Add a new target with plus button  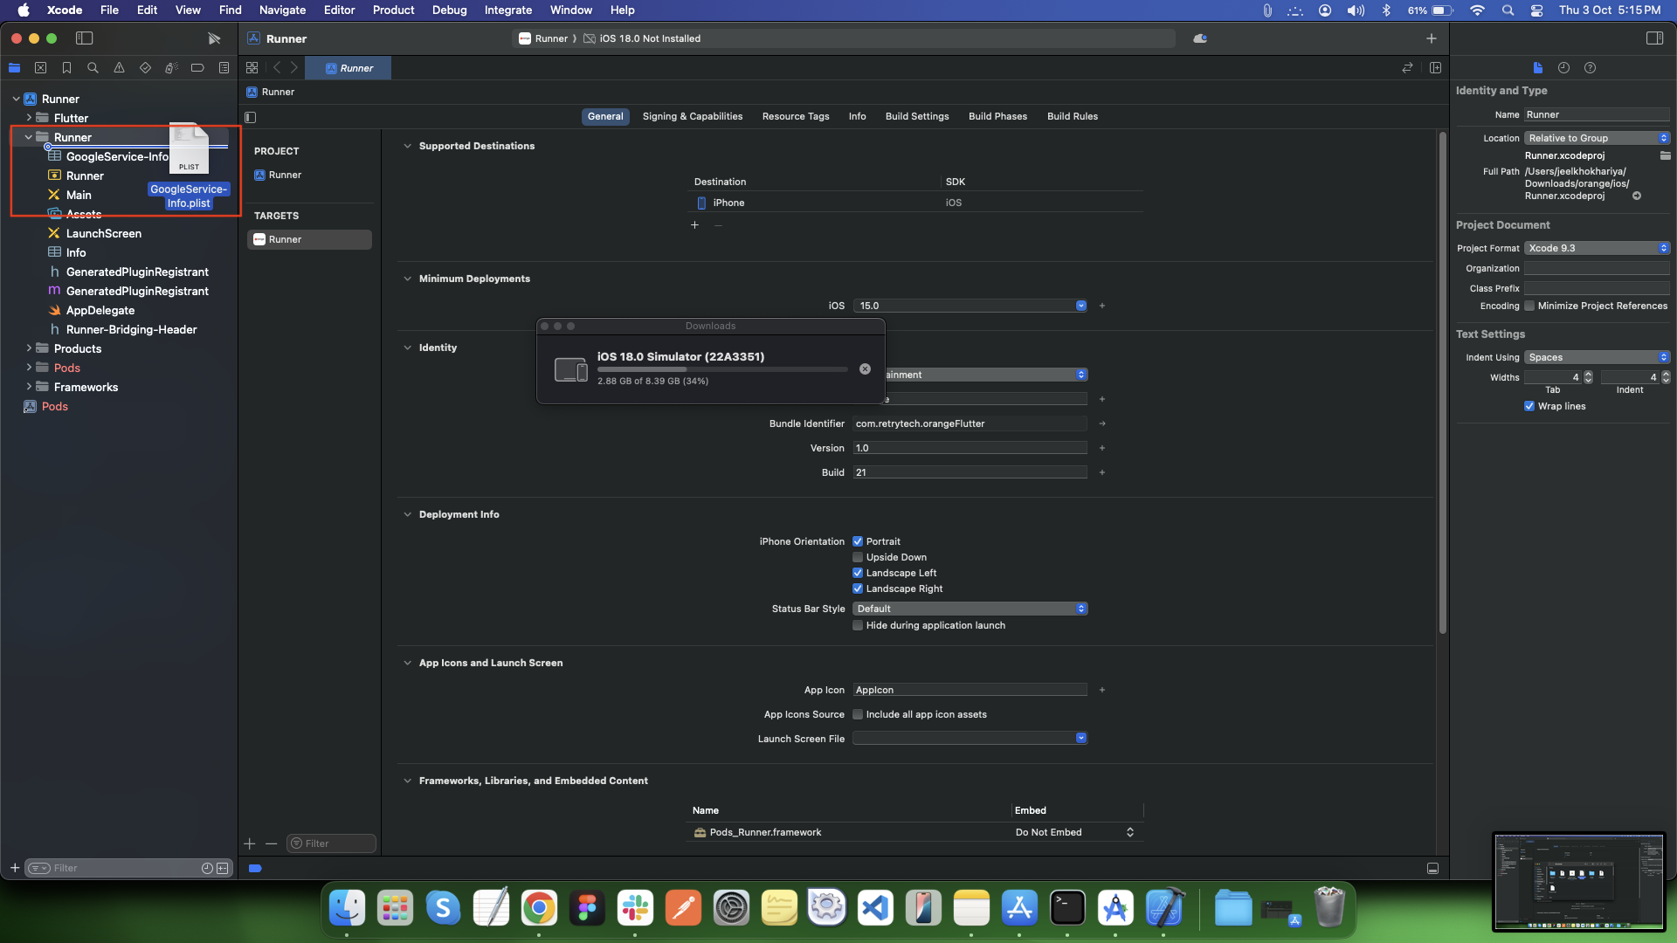pos(250,843)
